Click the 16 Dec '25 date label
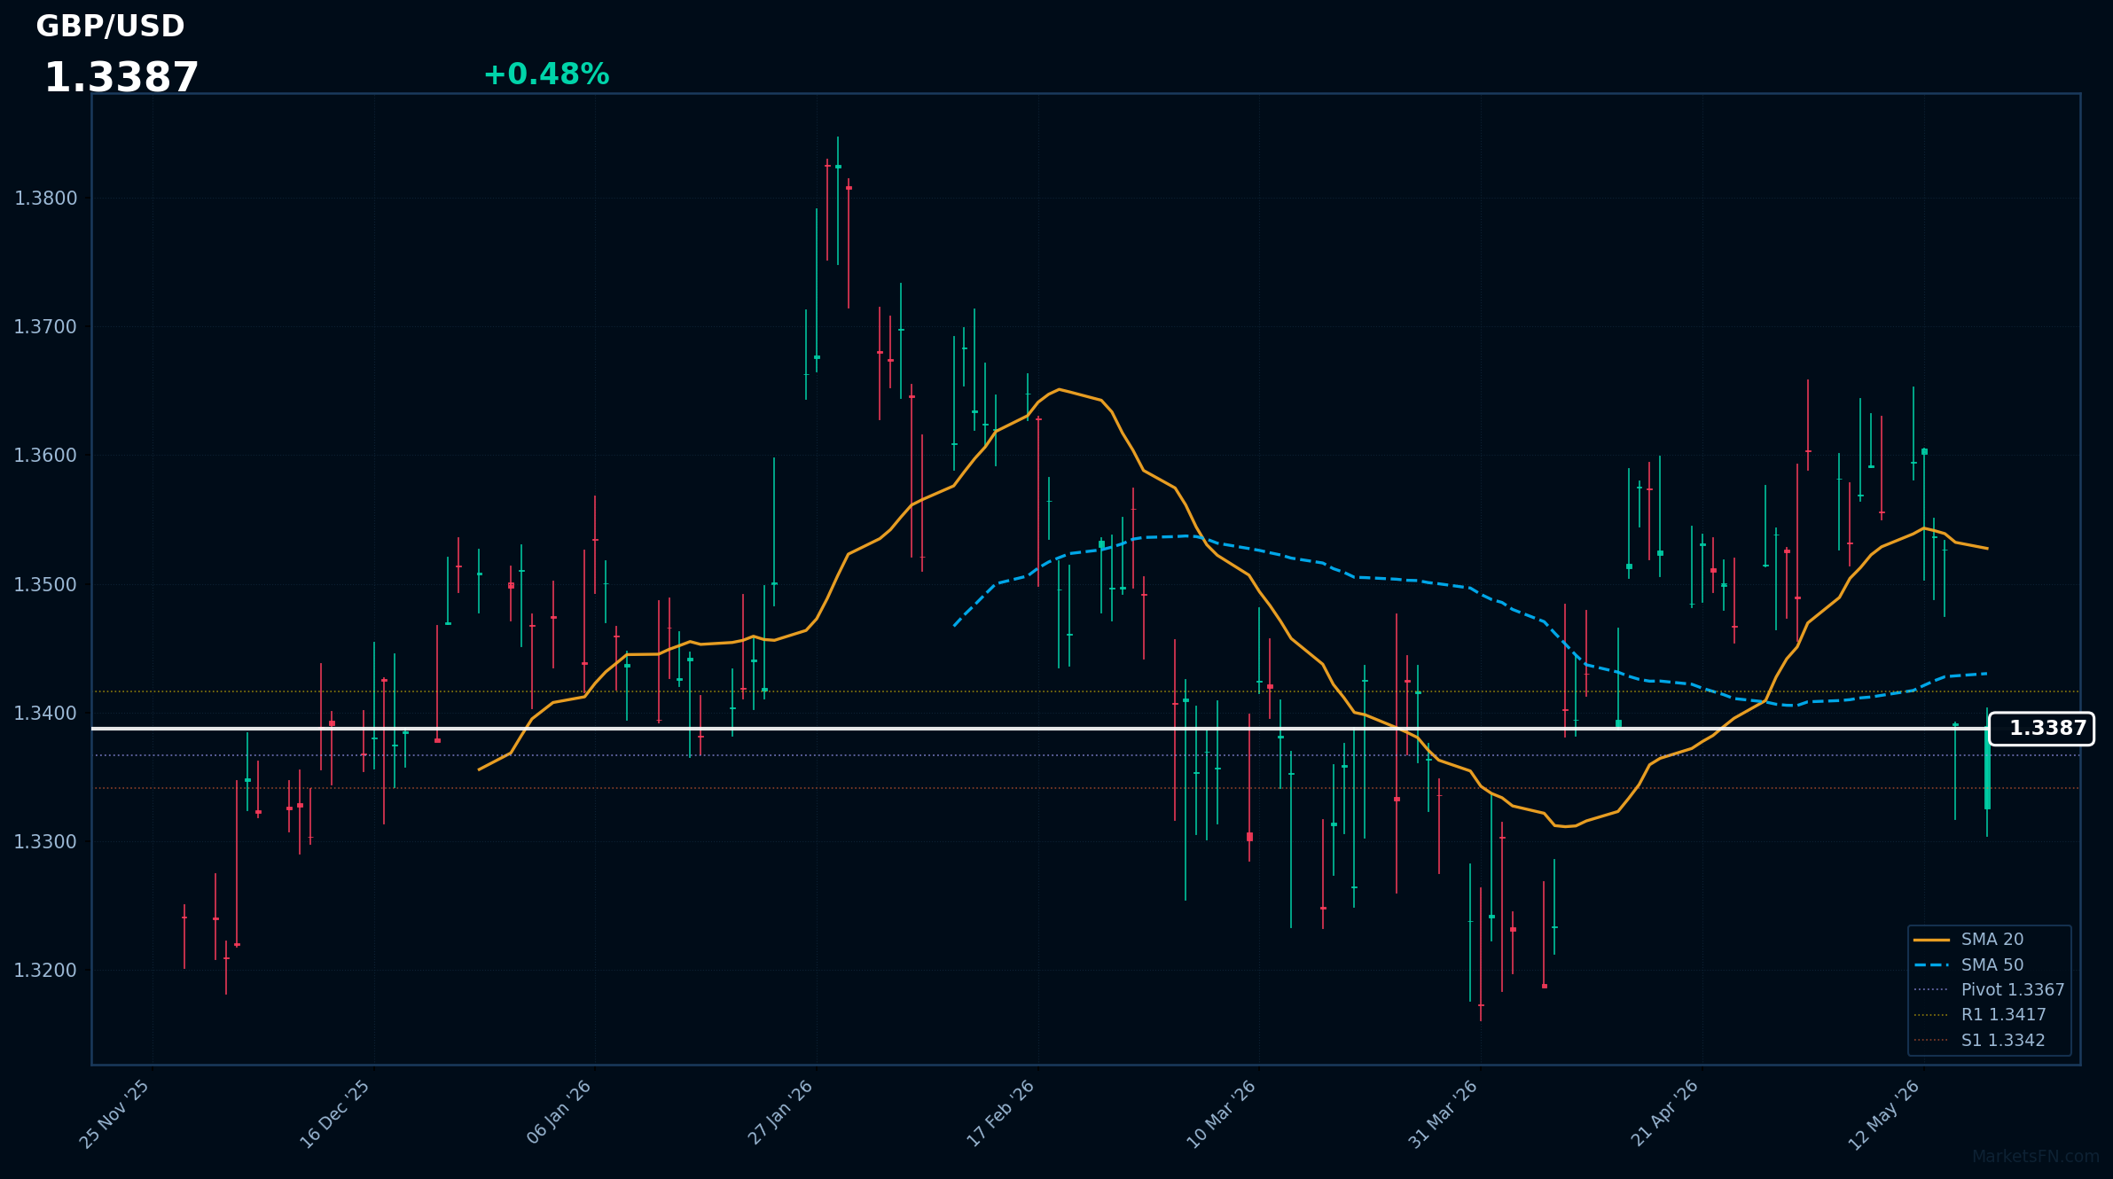2113x1179 pixels. tap(335, 1114)
